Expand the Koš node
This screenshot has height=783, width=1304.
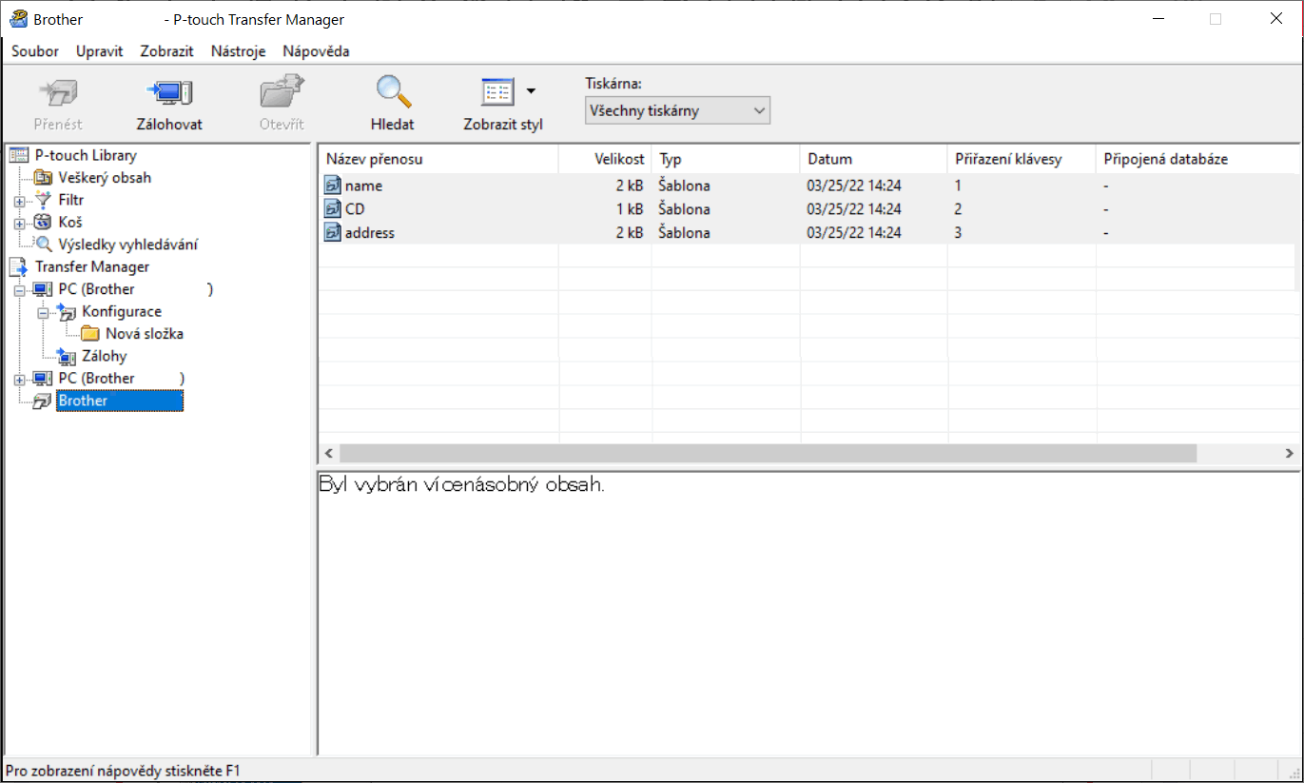point(19,223)
